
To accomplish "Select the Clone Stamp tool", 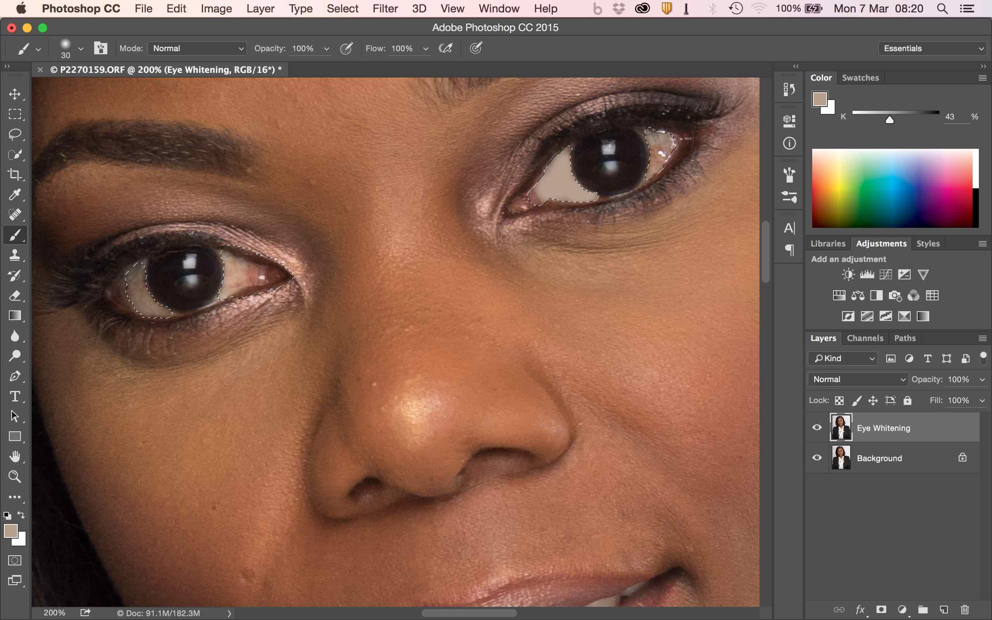I will click(15, 255).
